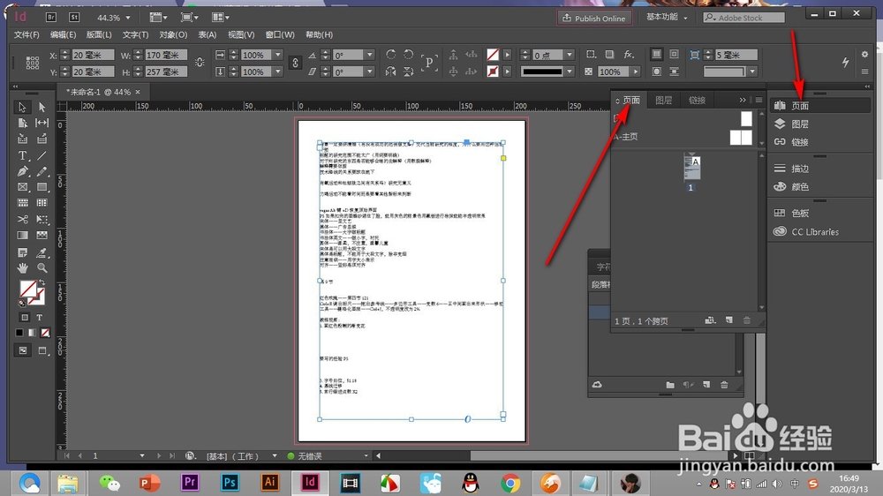This screenshot has height=496, width=883.
Task: Click edit page size icon in Pages panel
Action: coord(710,320)
